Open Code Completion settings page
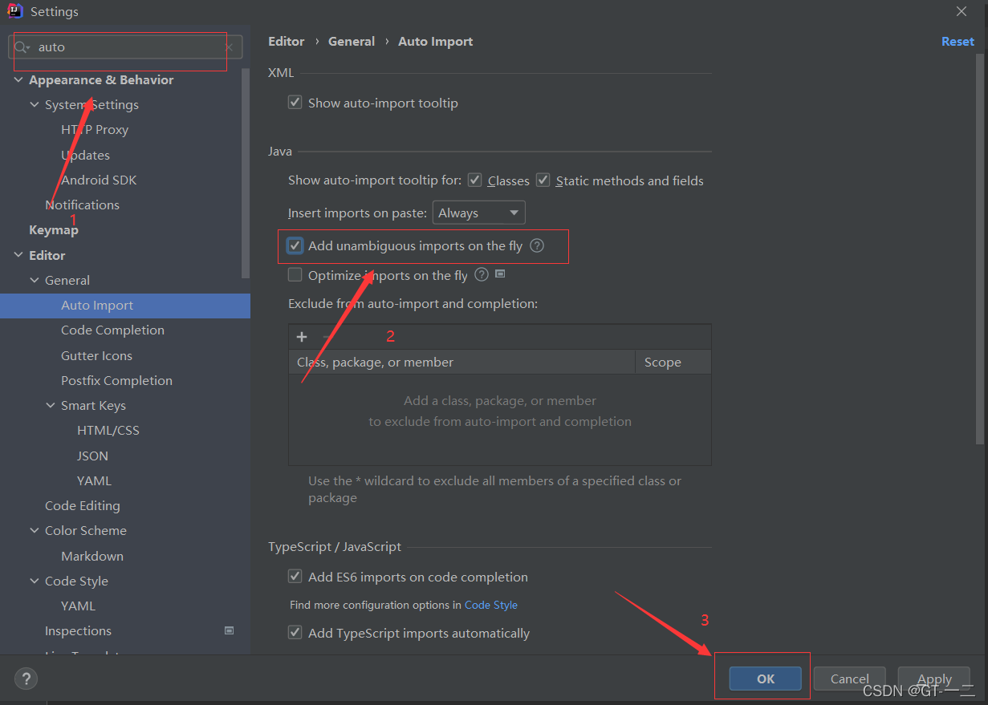The height and width of the screenshot is (705, 988). click(112, 330)
